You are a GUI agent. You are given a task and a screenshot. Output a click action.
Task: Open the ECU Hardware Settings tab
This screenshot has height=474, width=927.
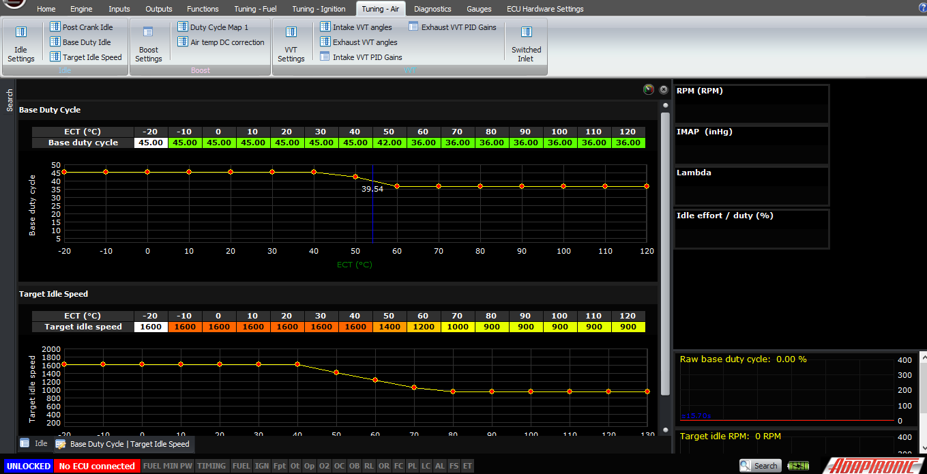(545, 9)
